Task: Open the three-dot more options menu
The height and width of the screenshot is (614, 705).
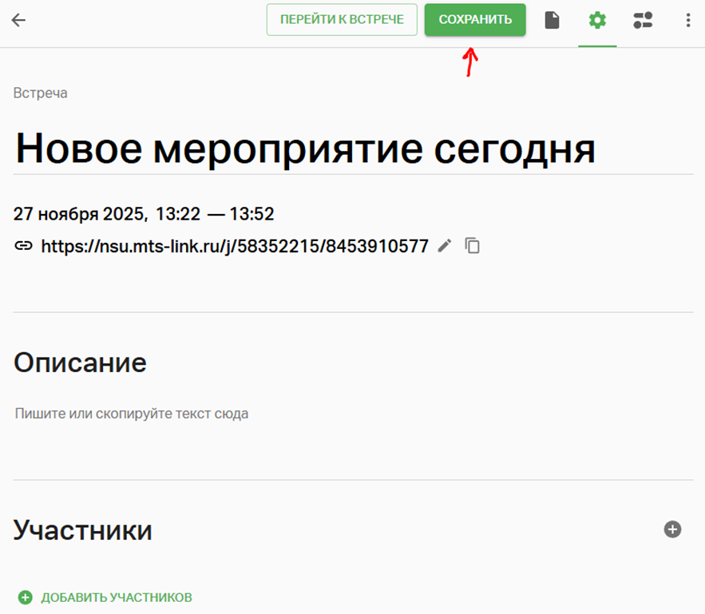Action: tap(688, 21)
